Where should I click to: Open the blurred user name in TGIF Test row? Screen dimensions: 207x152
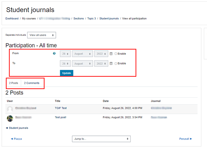pyautogui.click(x=26, y=108)
